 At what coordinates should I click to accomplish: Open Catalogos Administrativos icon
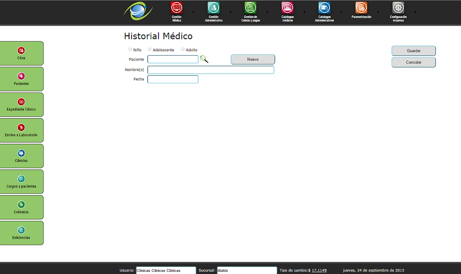point(324,8)
